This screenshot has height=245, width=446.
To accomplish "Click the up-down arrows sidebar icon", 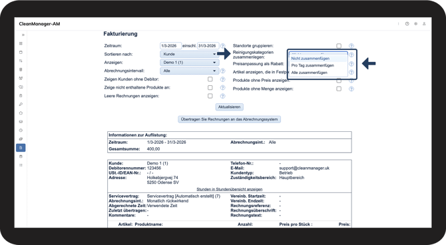I will [x=21, y=61].
